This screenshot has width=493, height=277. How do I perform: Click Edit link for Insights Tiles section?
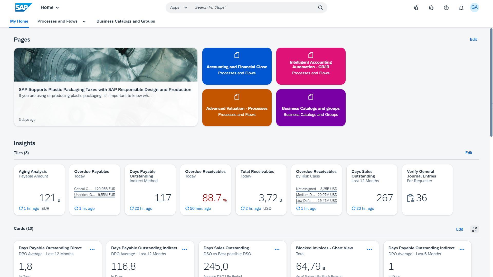pyautogui.click(x=469, y=153)
